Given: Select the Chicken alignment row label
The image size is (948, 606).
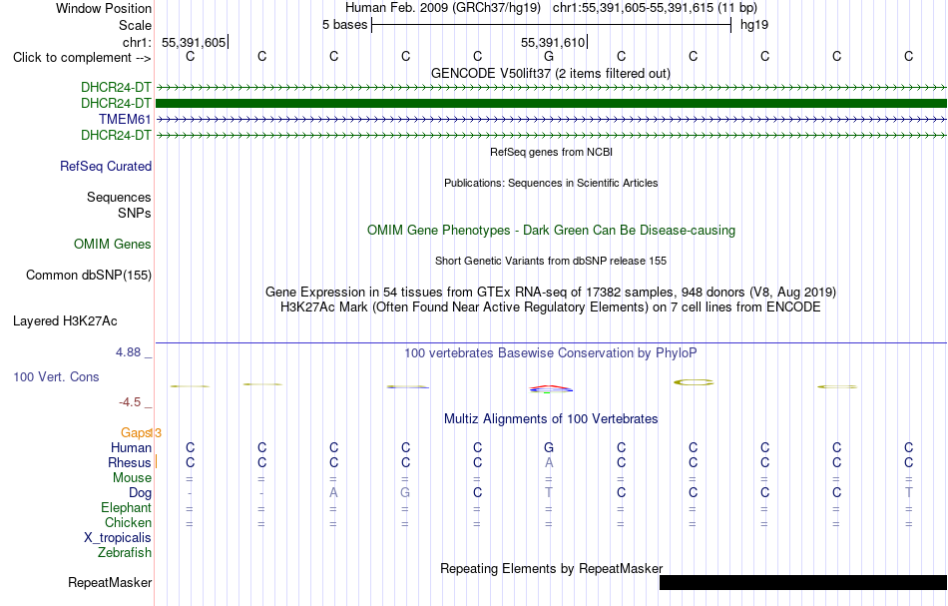Looking at the screenshot, I should pyautogui.click(x=128, y=522).
